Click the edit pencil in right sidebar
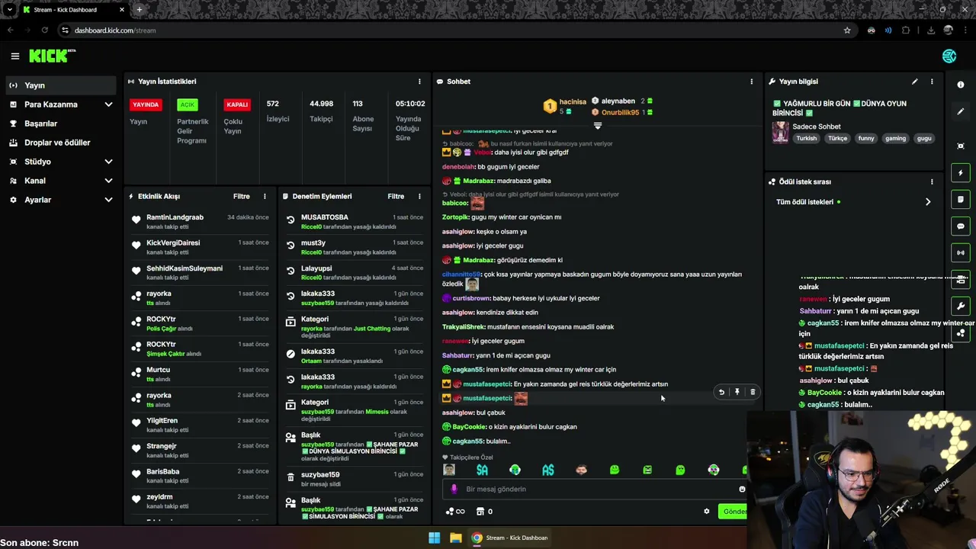 (961, 111)
